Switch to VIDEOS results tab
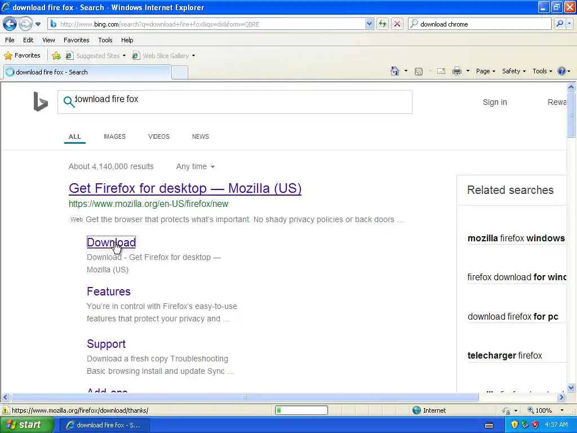 (x=158, y=136)
